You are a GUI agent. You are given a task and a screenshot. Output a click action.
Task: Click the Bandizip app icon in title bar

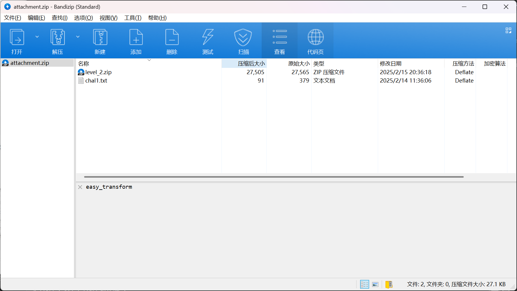point(7,7)
